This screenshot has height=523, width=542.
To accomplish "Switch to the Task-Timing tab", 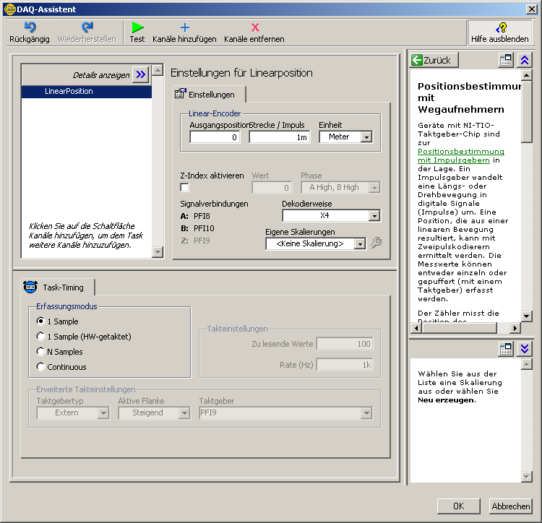I will (x=57, y=287).
